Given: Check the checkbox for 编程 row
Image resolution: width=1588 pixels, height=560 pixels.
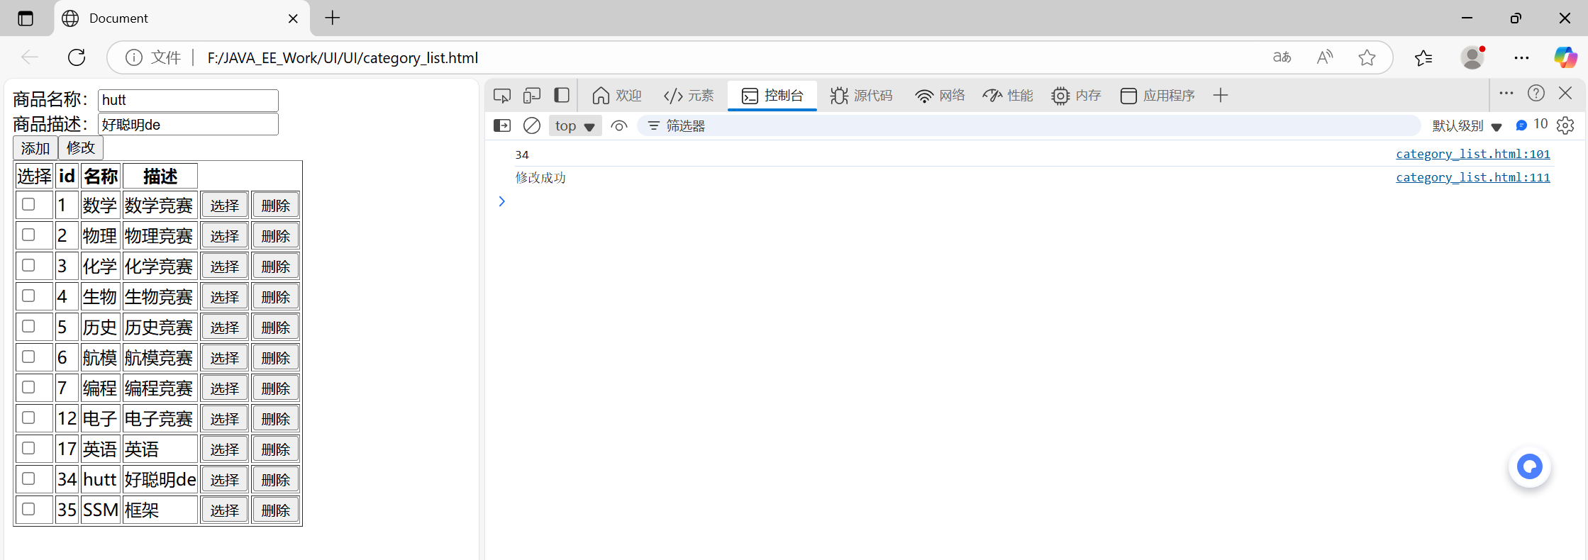Looking at the screenshot, I should point(28,387).
